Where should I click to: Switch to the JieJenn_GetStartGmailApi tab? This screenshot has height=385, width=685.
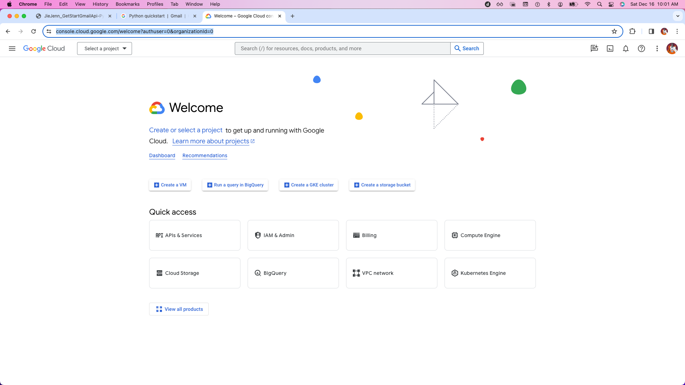(73, 16)
